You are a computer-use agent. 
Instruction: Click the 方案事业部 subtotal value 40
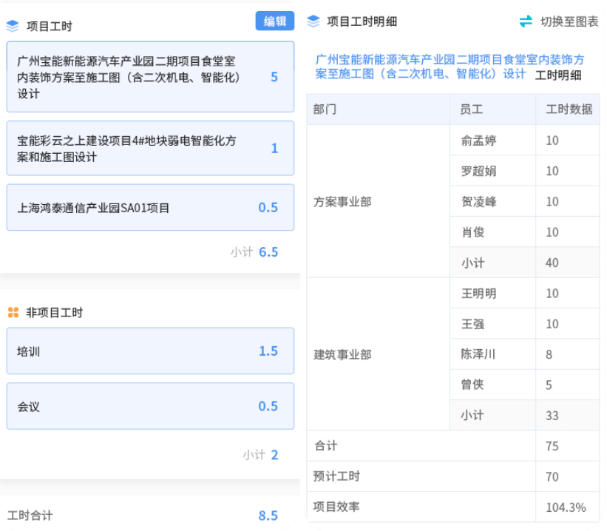(552, 263)
